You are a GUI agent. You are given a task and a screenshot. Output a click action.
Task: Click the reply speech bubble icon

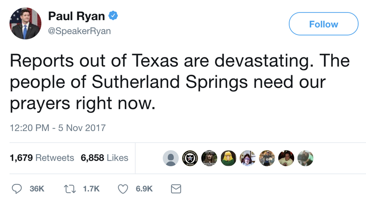coord(17,188)
